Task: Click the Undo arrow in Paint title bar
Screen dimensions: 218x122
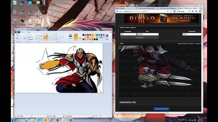Action: pos(21,29)
